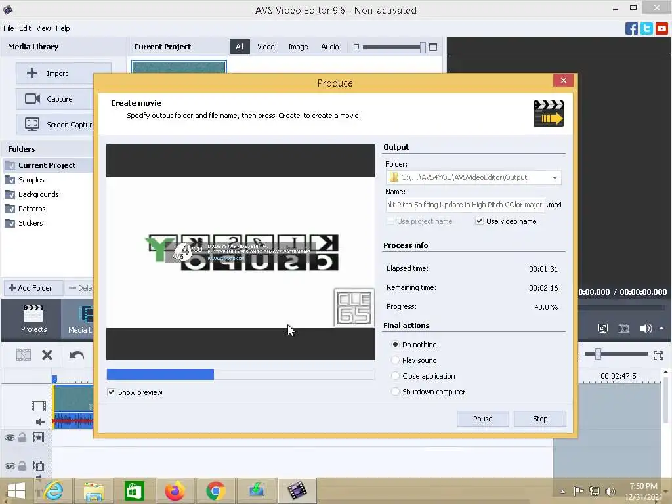Open Google Chrome from the taskbar
The height and width of the screenshot is (504, 672).
(x=215, y=491)
